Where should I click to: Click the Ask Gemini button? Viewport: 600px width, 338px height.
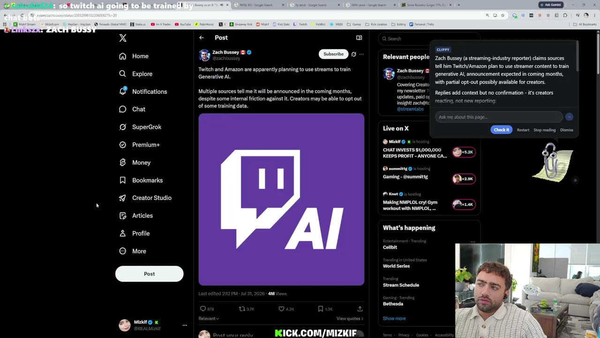550,5
